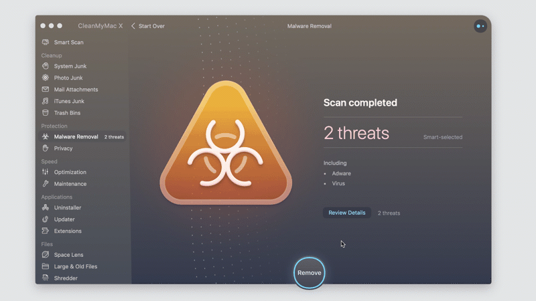Click the Cleanup section header
The height and width of the screenshot is (301, 536).
[x=52, y=56]
